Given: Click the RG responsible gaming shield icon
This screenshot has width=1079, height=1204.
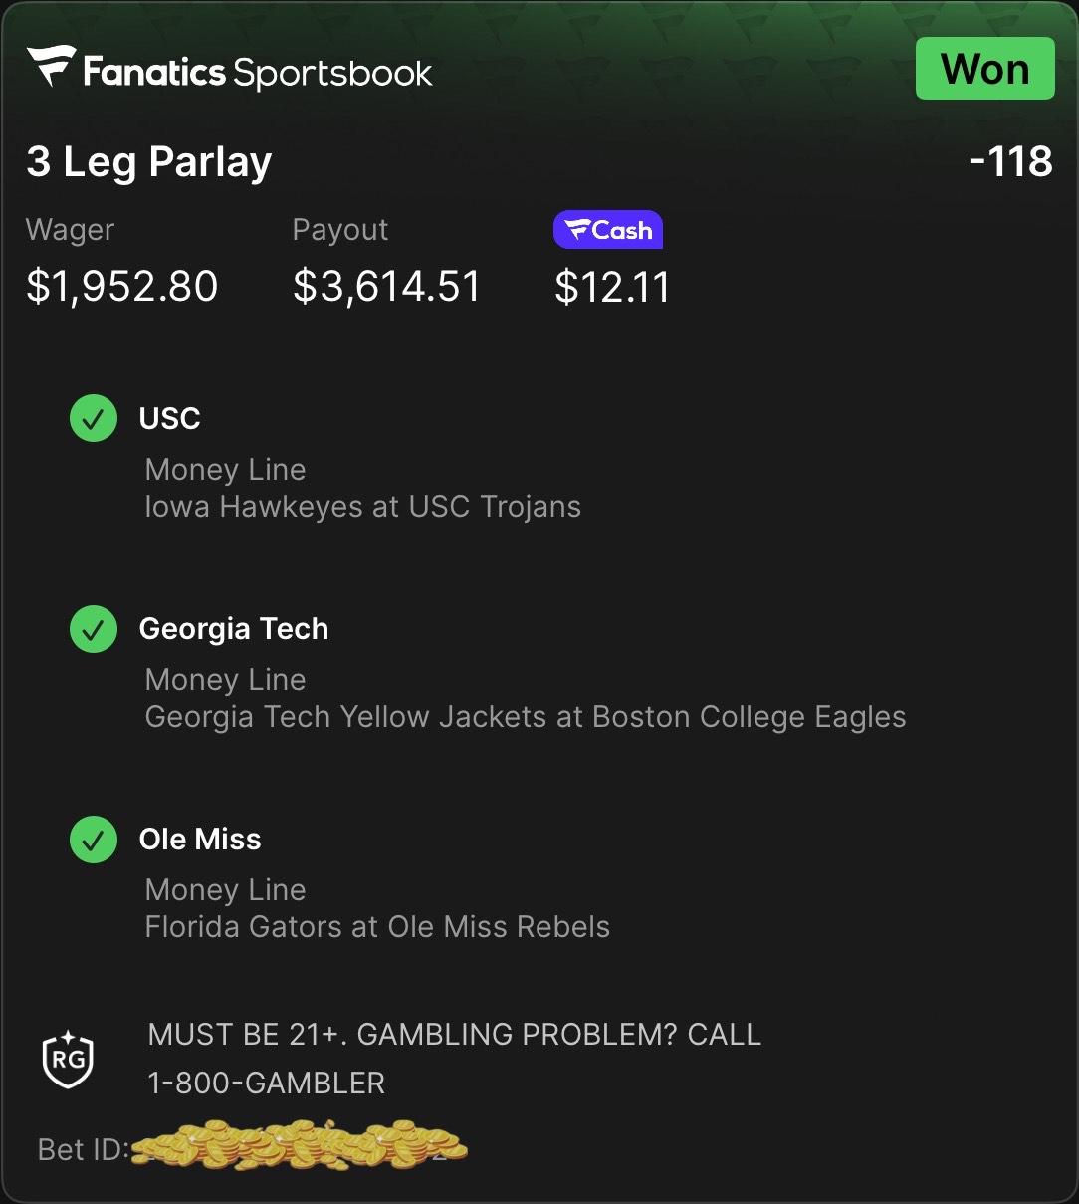Looking at the screenshot, I should (x=68, y=1060).
